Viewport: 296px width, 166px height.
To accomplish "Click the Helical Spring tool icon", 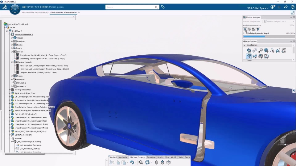I will [x=157, y=162].
